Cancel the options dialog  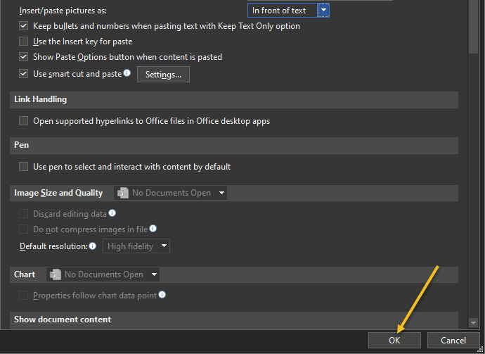click(x=453, y=340)
